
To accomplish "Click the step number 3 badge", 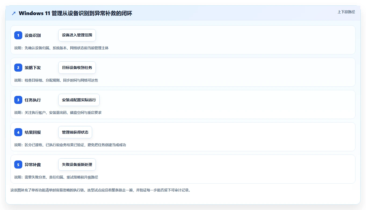I will pos(18,100).
